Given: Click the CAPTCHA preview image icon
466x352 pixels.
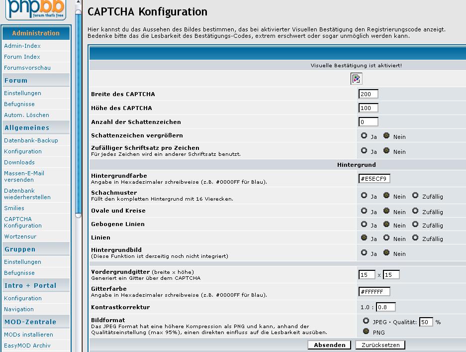Looking at the screenshot, I should [356, 79].
